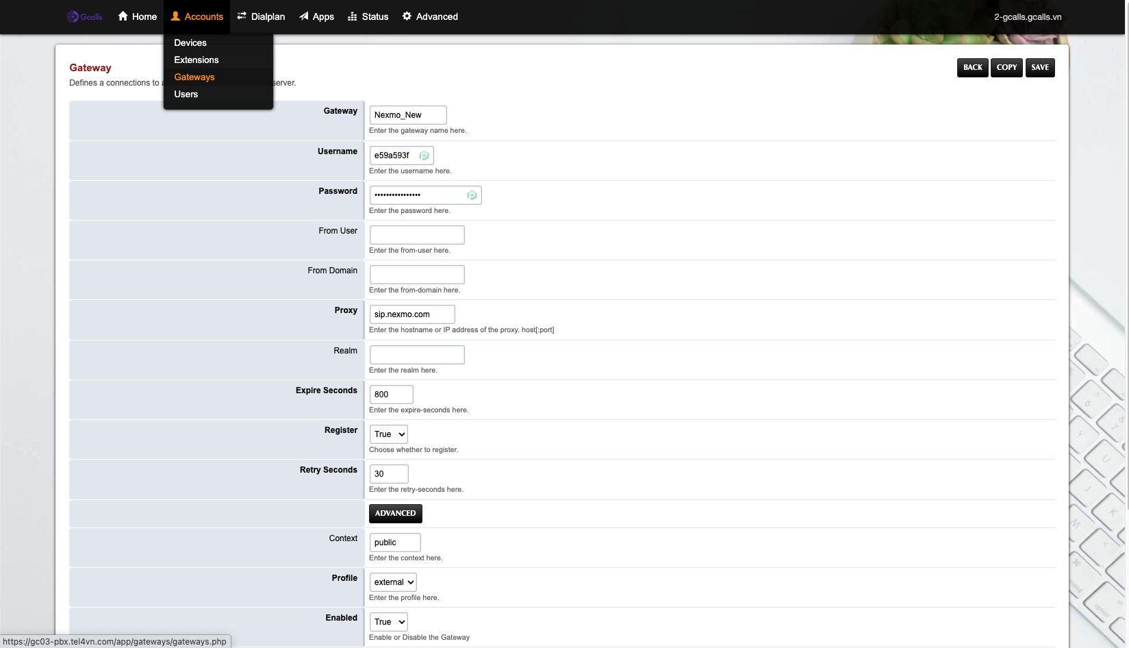Open the Register dropdown
1129x648 pixels.
[389, 434]
